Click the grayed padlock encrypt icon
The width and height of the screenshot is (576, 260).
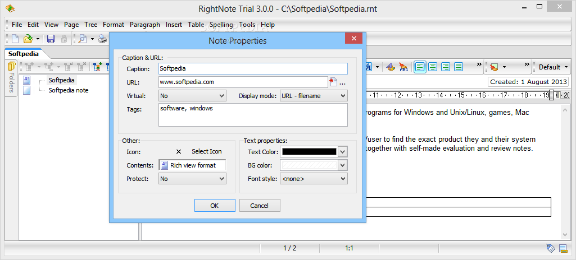[64, 39]
